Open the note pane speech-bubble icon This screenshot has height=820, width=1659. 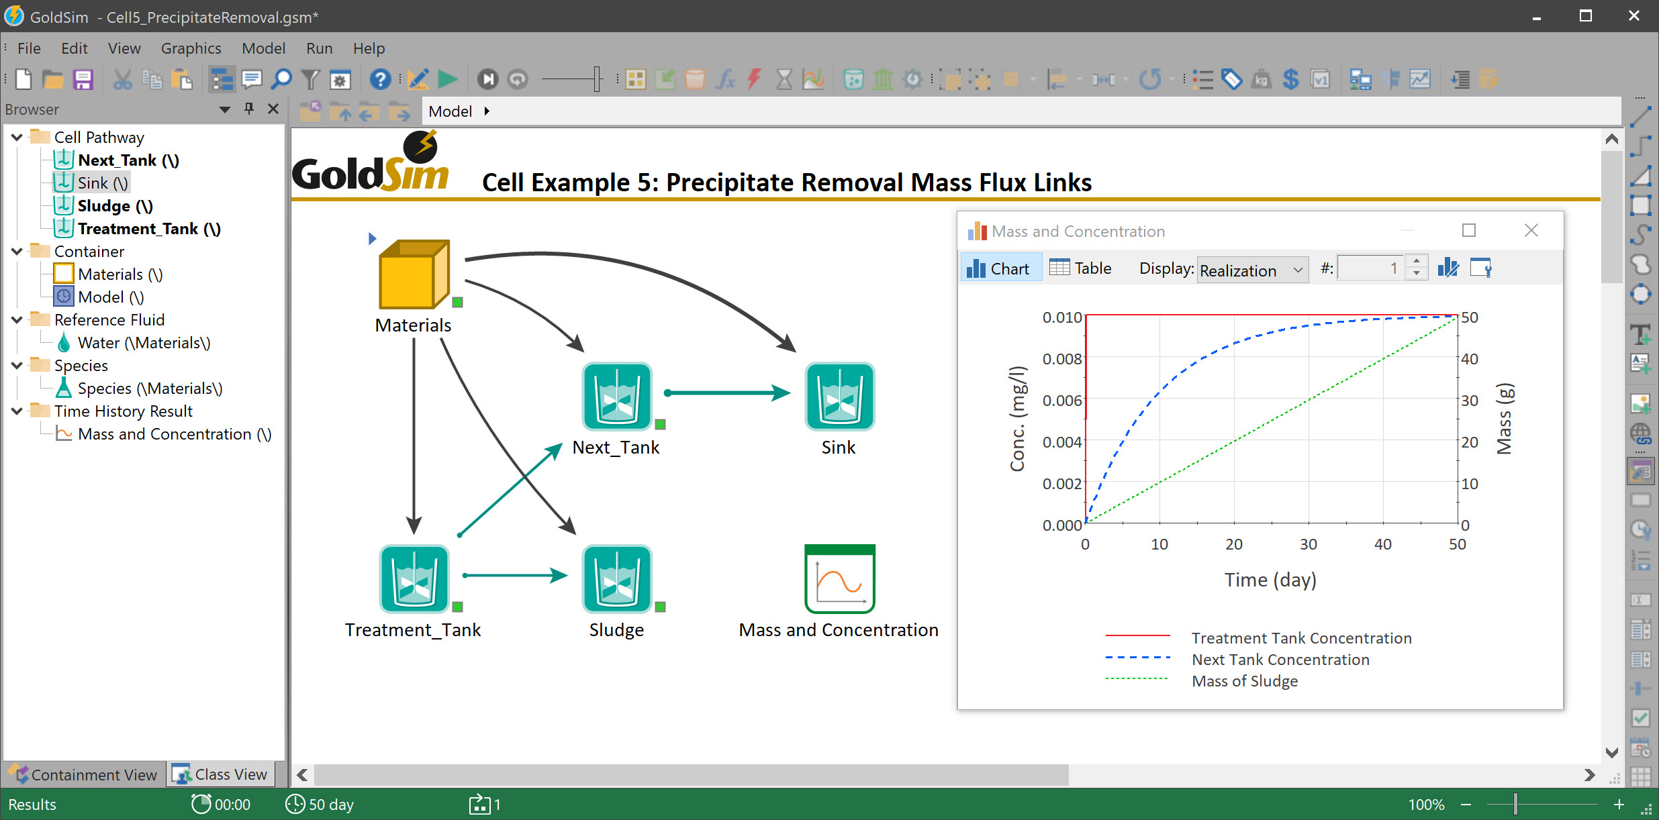[252, 80]
